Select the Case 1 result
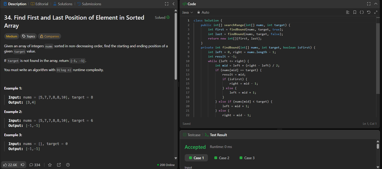Viewport: 382px width, 169px height. point(196,158)
